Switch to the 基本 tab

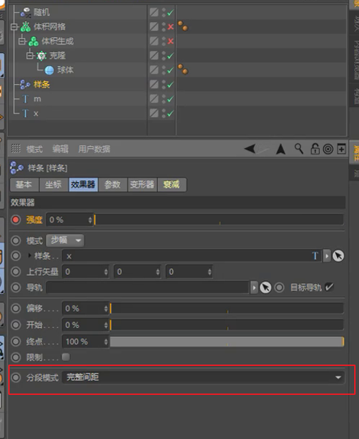24,185
